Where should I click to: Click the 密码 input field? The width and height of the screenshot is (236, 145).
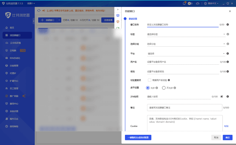183,72
